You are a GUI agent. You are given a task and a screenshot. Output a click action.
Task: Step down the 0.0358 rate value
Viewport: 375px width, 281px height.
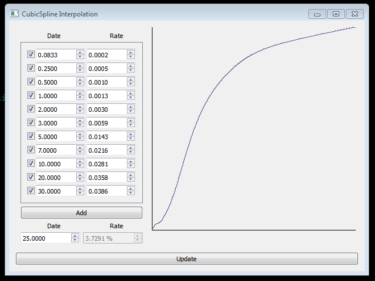tap(130, 179)
